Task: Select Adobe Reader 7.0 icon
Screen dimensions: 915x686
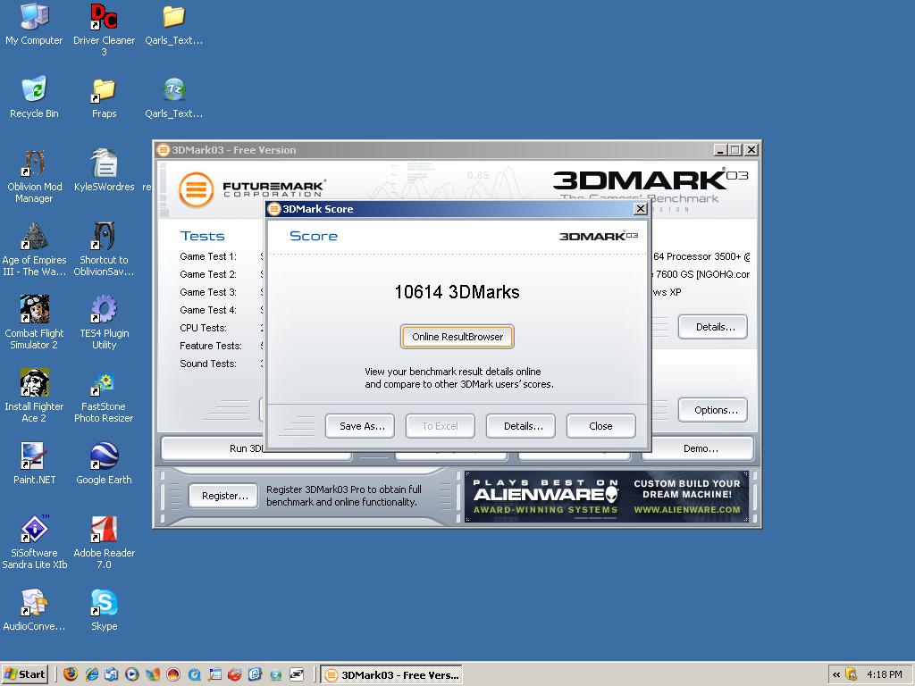Action: (104, 541)
